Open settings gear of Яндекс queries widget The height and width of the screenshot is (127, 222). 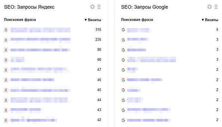pos(92,7)
